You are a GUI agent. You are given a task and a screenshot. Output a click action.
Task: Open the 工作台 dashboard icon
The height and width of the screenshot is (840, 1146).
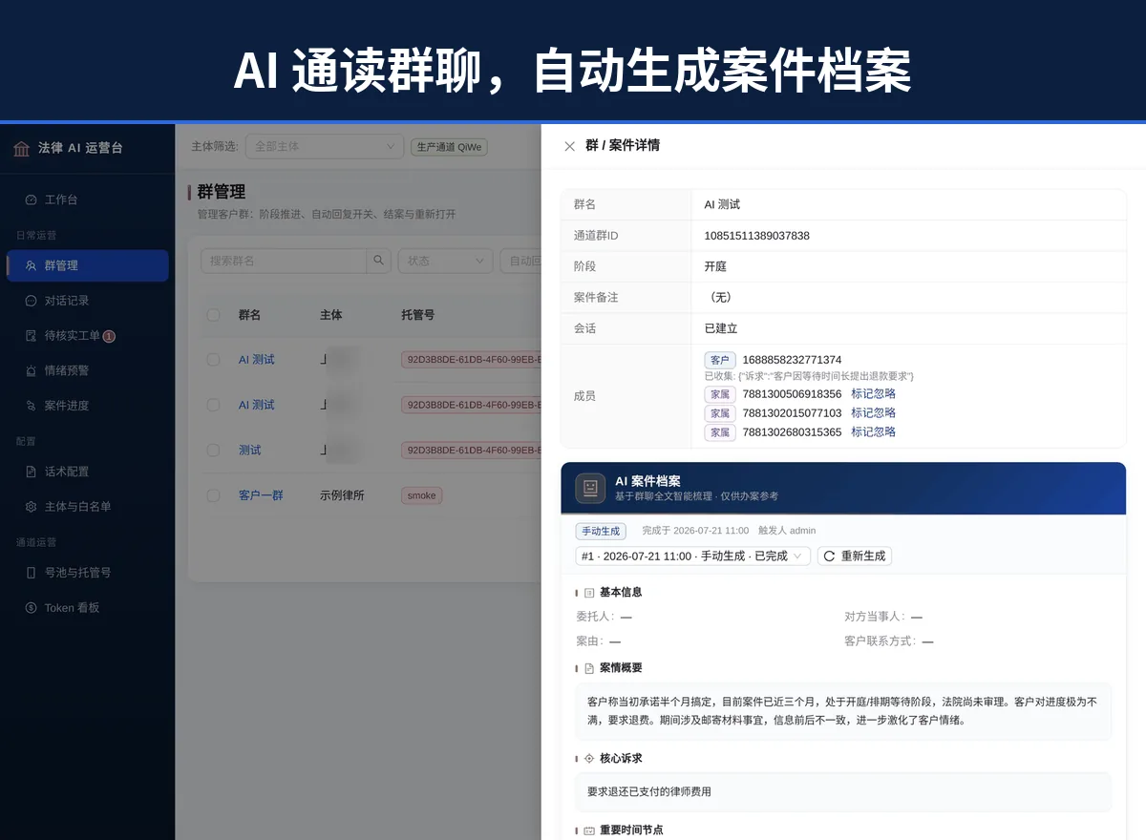tap(31, 199)
